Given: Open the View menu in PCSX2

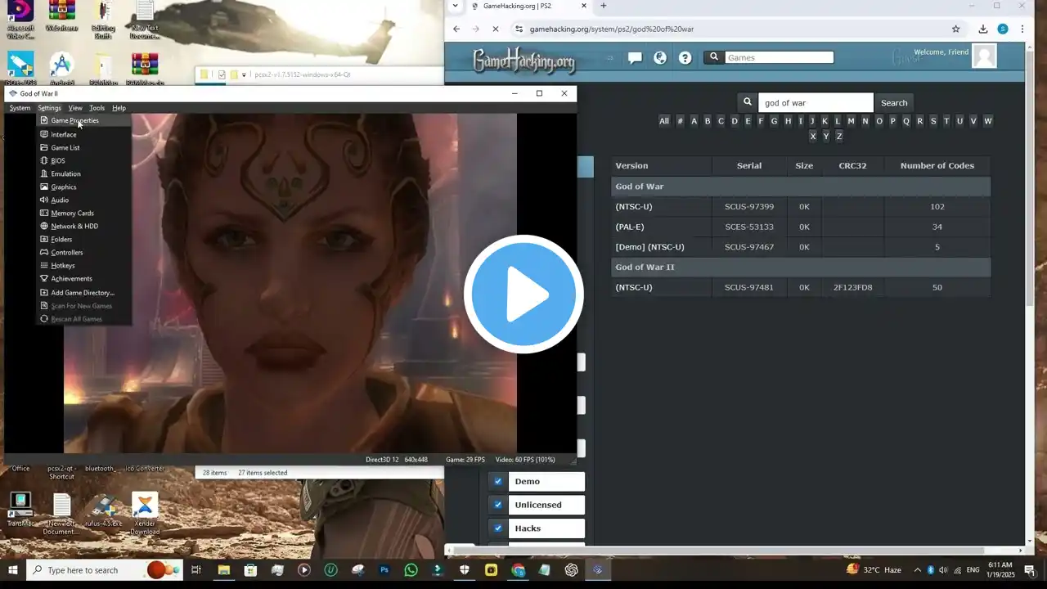Looking at the screenshot, I should (75, 108).
